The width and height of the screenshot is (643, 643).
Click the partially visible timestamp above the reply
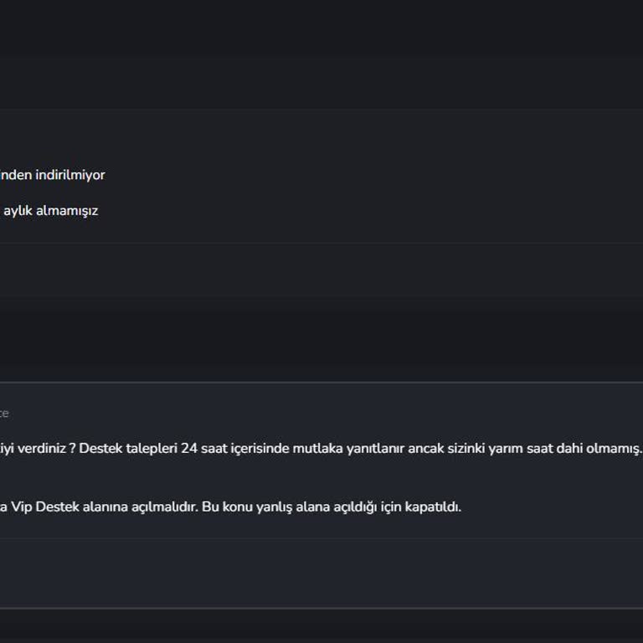(x=4, y=413)
